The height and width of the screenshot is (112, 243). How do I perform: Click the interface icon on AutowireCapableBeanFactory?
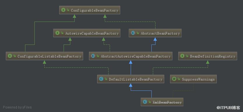(x=57, y=33)
